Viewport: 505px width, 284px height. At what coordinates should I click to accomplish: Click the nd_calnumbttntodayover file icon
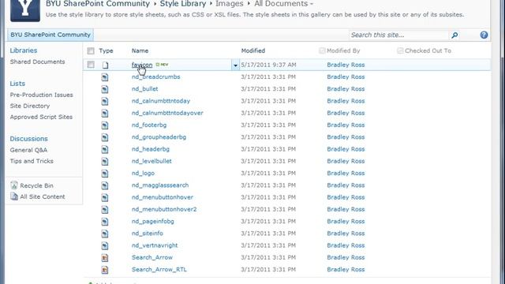point(105,114)
